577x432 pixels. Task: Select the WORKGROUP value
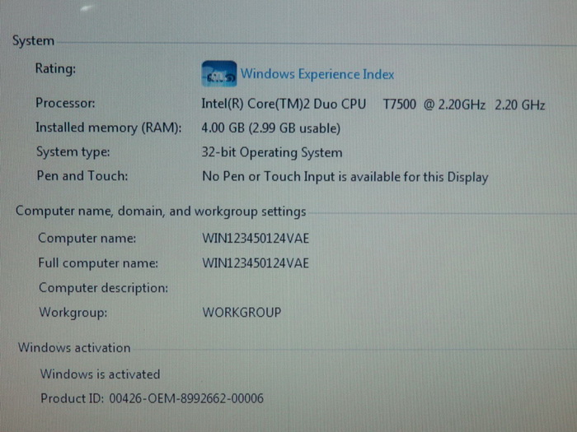point(242,313)
